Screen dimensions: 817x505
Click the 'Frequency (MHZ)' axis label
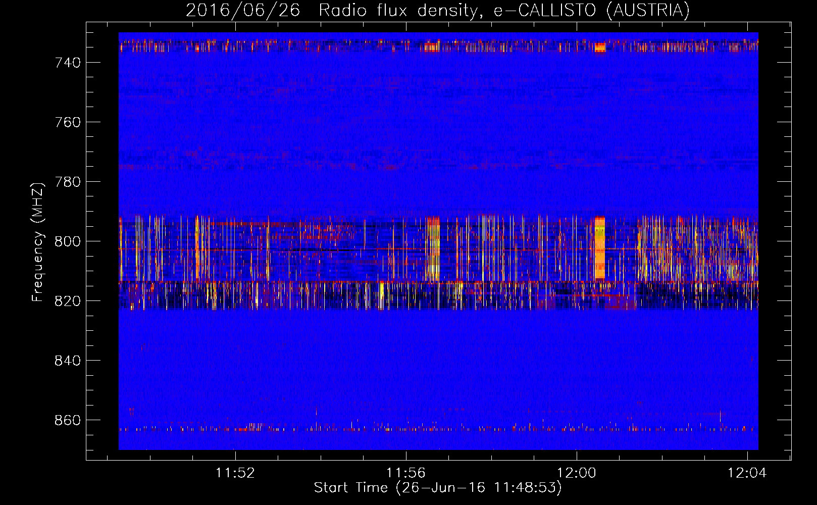tap(38, 242)
